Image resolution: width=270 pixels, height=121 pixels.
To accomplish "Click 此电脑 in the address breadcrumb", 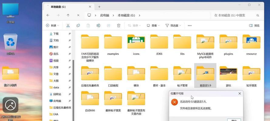I will click(x=105, y=15).
